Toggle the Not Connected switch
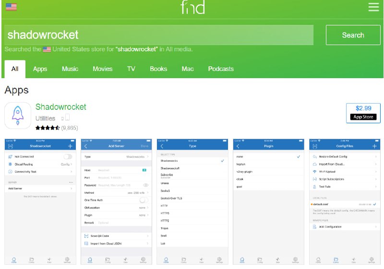The image size is (384, 269). [x=68, y=157]
